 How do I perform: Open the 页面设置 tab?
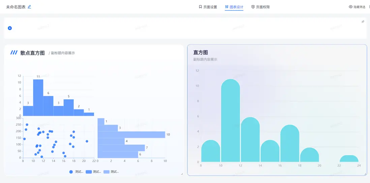point(208,7)
